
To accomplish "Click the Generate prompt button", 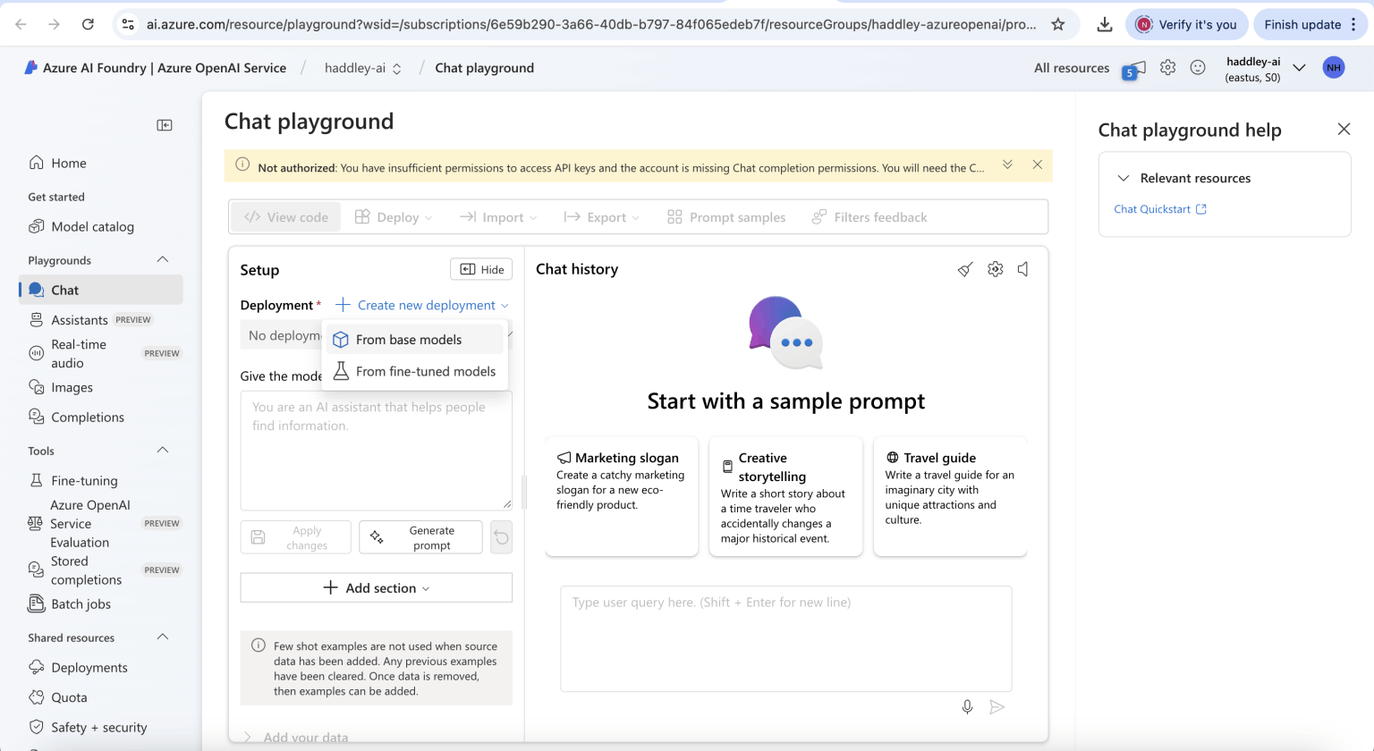I will (x=420, y=537).
